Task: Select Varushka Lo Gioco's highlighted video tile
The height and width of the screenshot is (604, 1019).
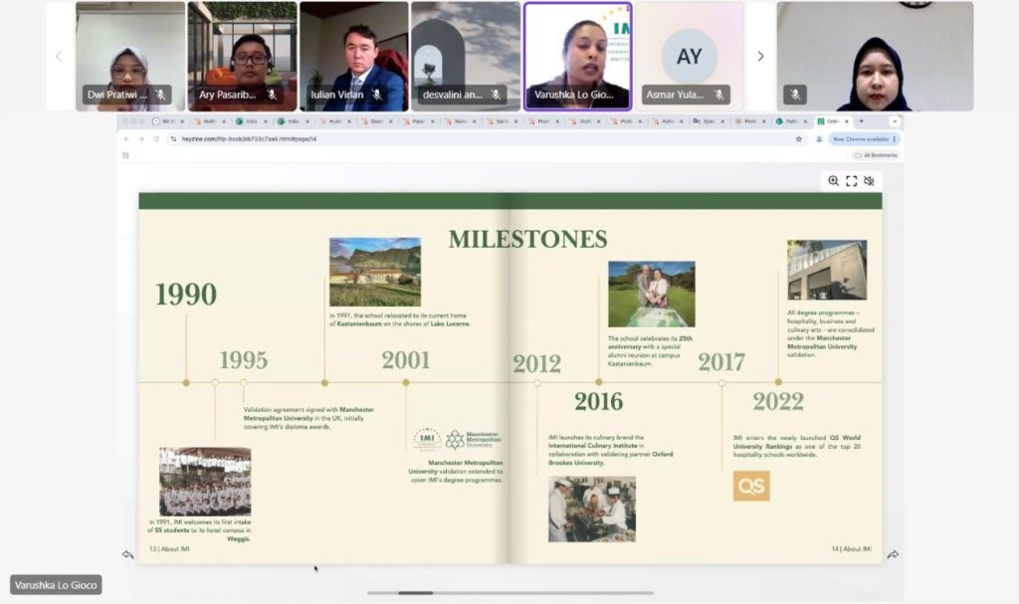Action: pos(578,57)
